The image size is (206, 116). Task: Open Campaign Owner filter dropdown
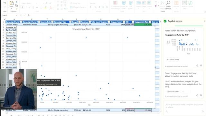pos(21,22)
